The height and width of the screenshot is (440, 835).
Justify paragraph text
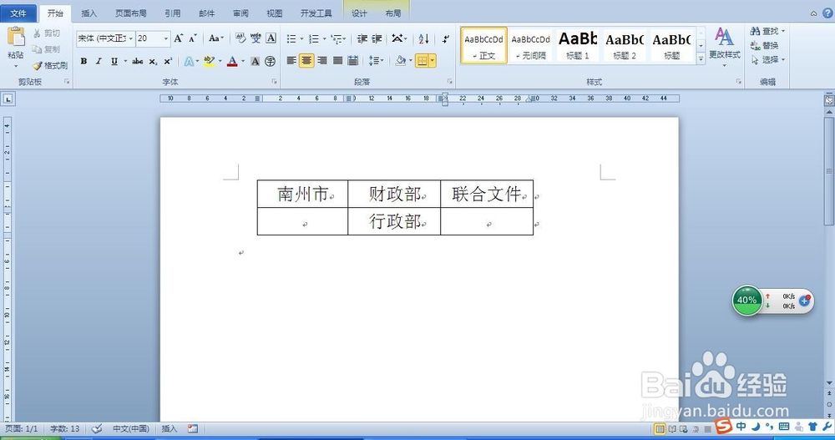[337, 61]
